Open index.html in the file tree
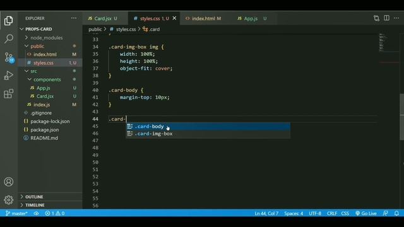 (50, 54)
